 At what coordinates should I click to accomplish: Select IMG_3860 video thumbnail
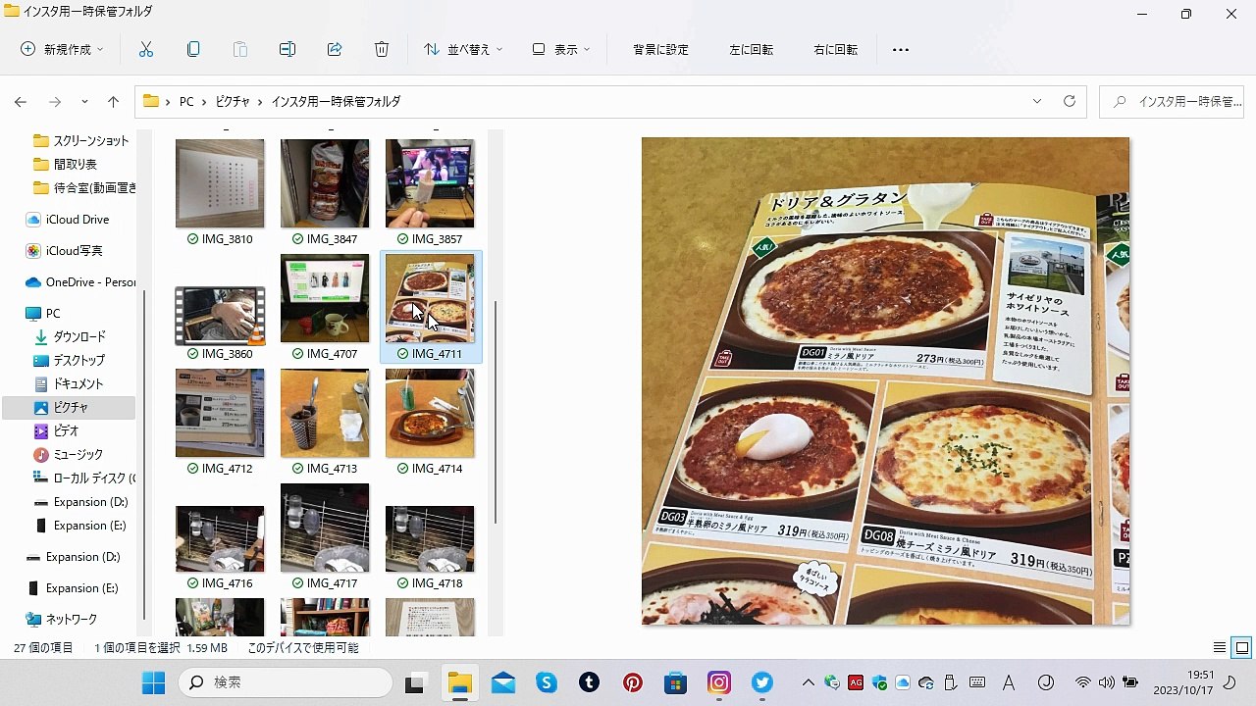click(x=220, y=316)
